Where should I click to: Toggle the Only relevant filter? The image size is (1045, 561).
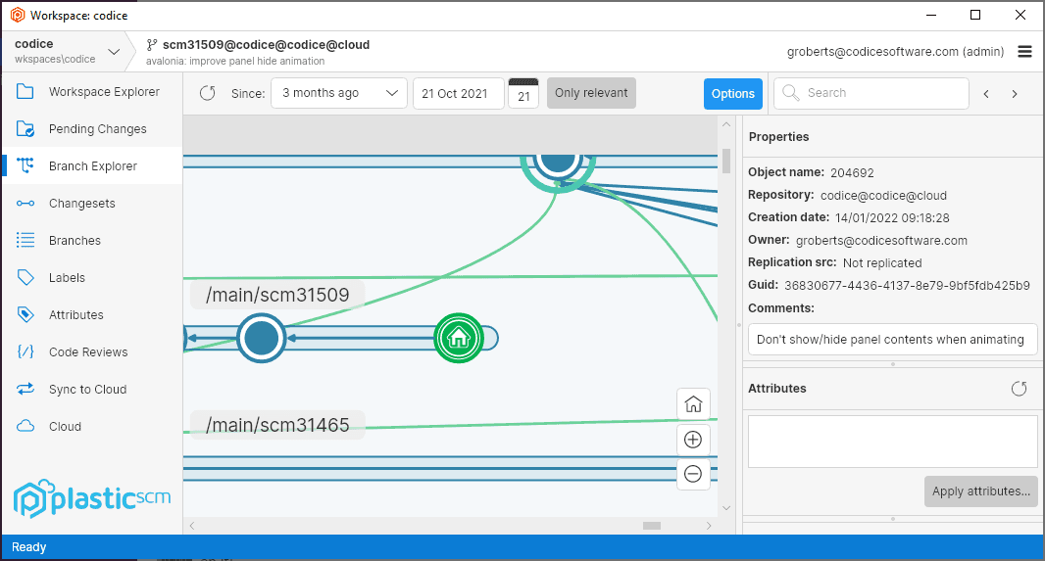pyautogui.click(x=591, y=92)
